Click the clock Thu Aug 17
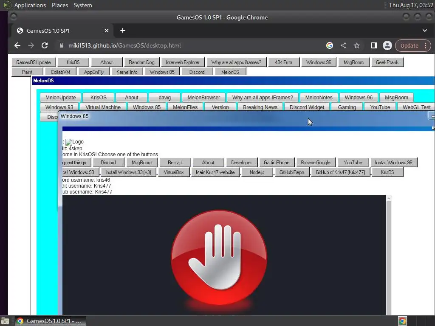Screen dimensions: 435x326 point(411,5)
